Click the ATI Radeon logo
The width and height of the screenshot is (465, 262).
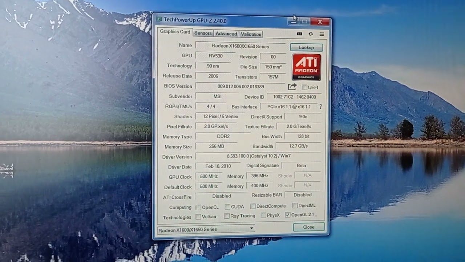point(307,67)
